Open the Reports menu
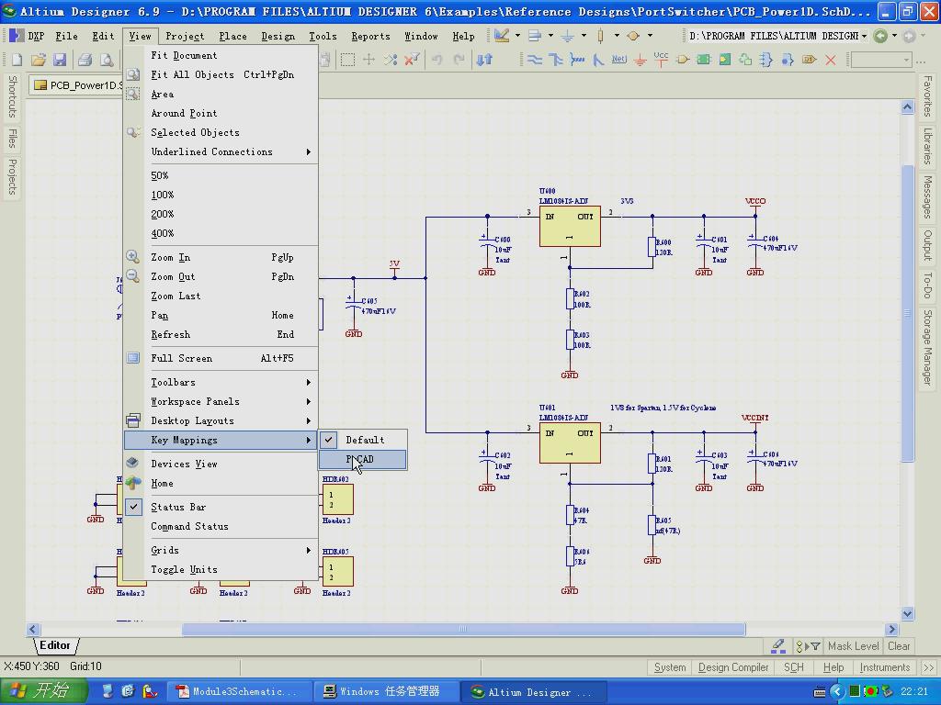Screen dimensions: 941x705 pyautogui.click(x=370, y=36)
